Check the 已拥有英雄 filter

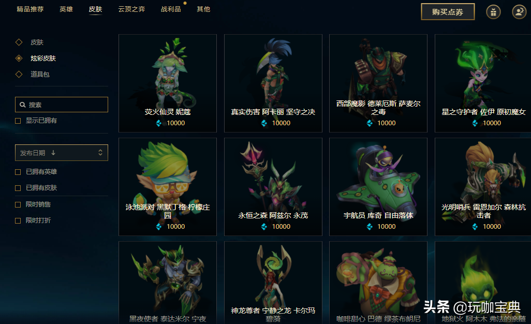[x=18, y=172]
